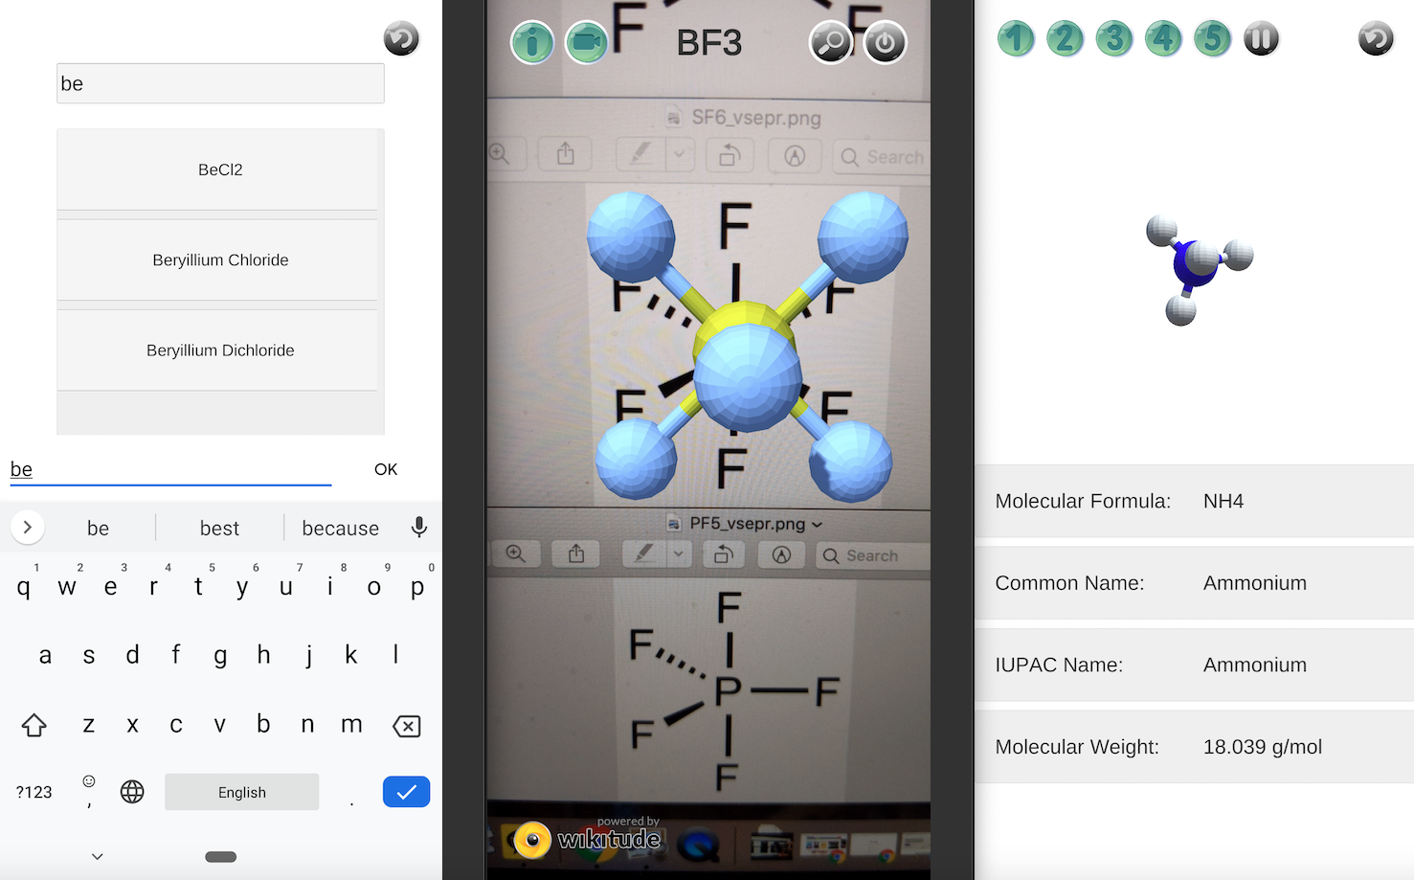Screen dimensions: 1414x880
Task: Open the magnifier search icon beside BF3
Action: (831, 42)
